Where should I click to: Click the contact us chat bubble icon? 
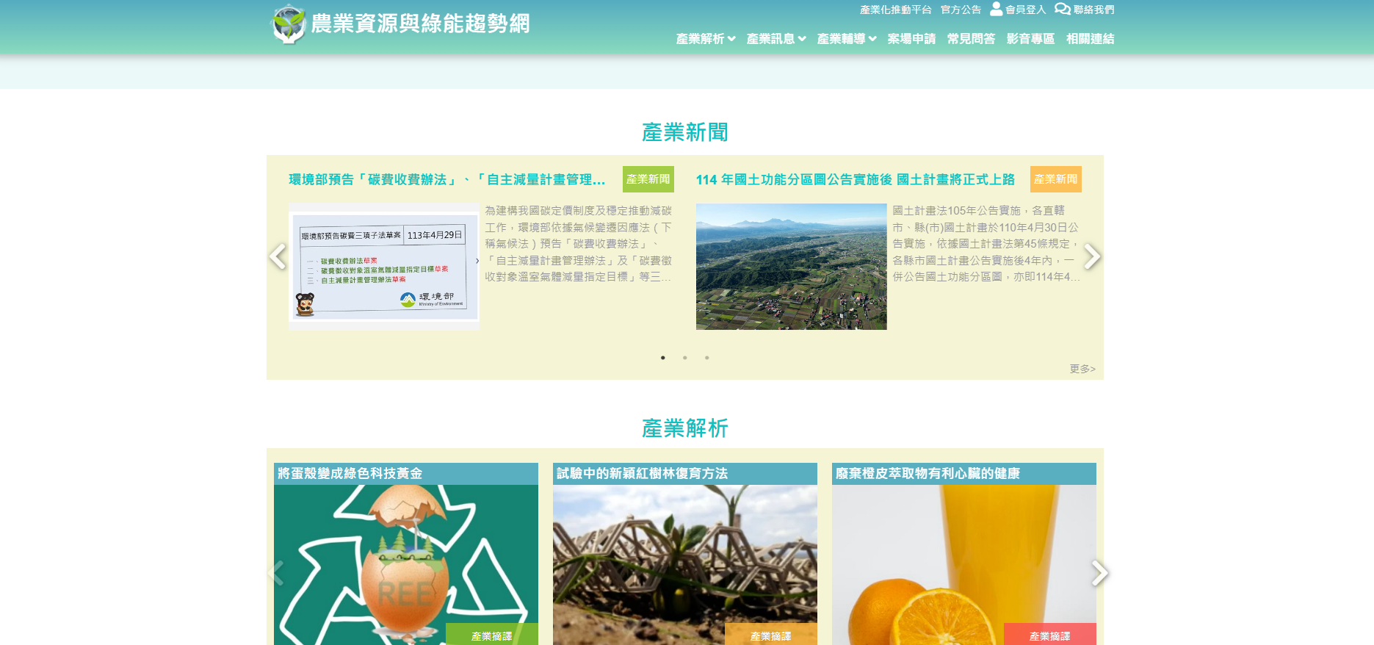pos(1062,9)
